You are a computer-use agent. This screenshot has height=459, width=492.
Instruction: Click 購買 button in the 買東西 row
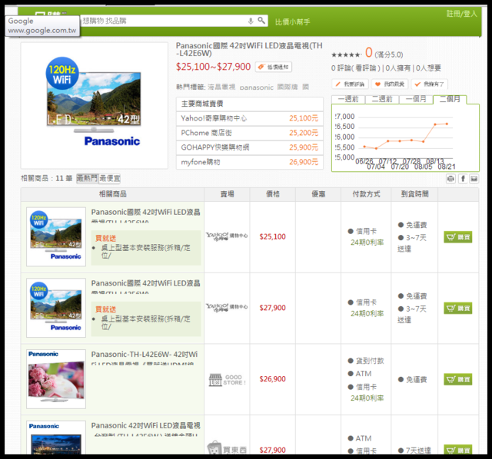[458, 450]
